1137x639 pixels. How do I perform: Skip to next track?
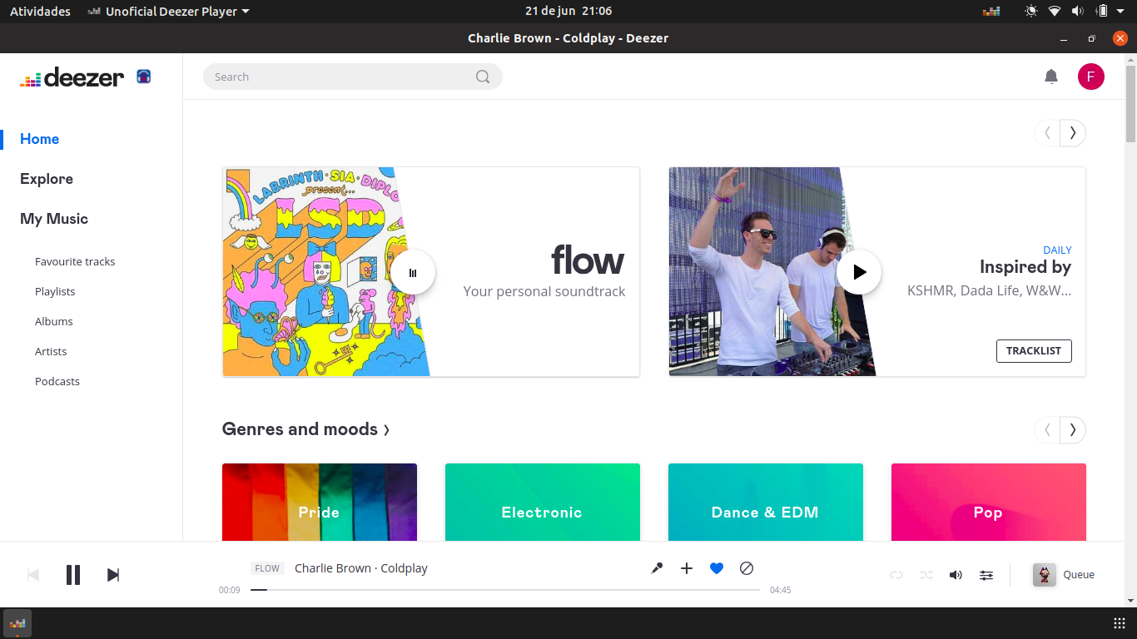click(x=113, y=575)
